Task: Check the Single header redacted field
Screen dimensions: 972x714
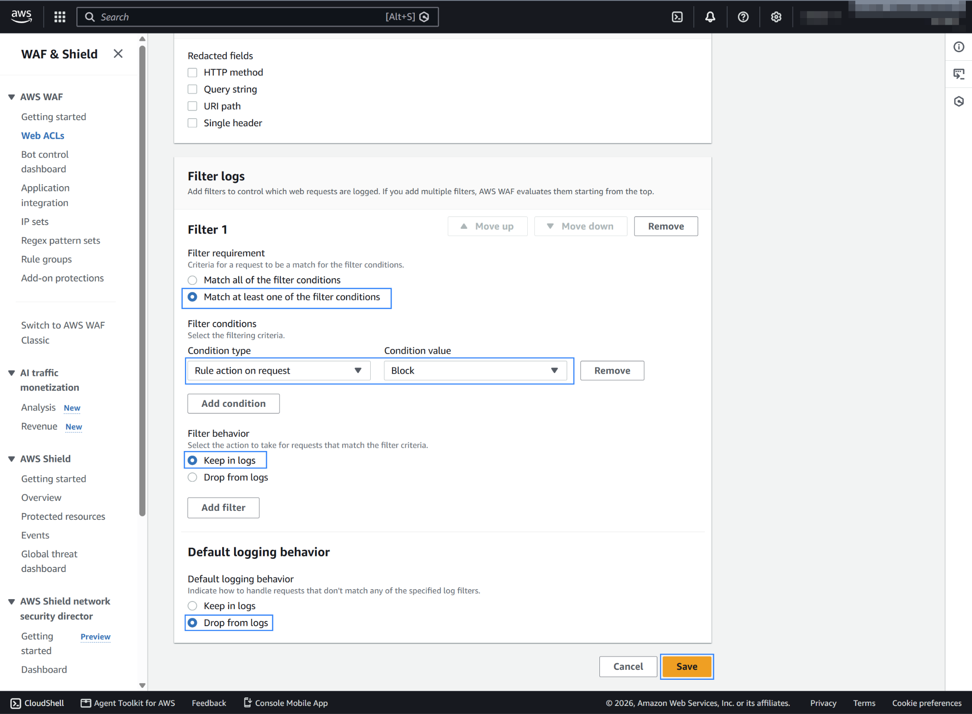Action: tap(192, 123)
